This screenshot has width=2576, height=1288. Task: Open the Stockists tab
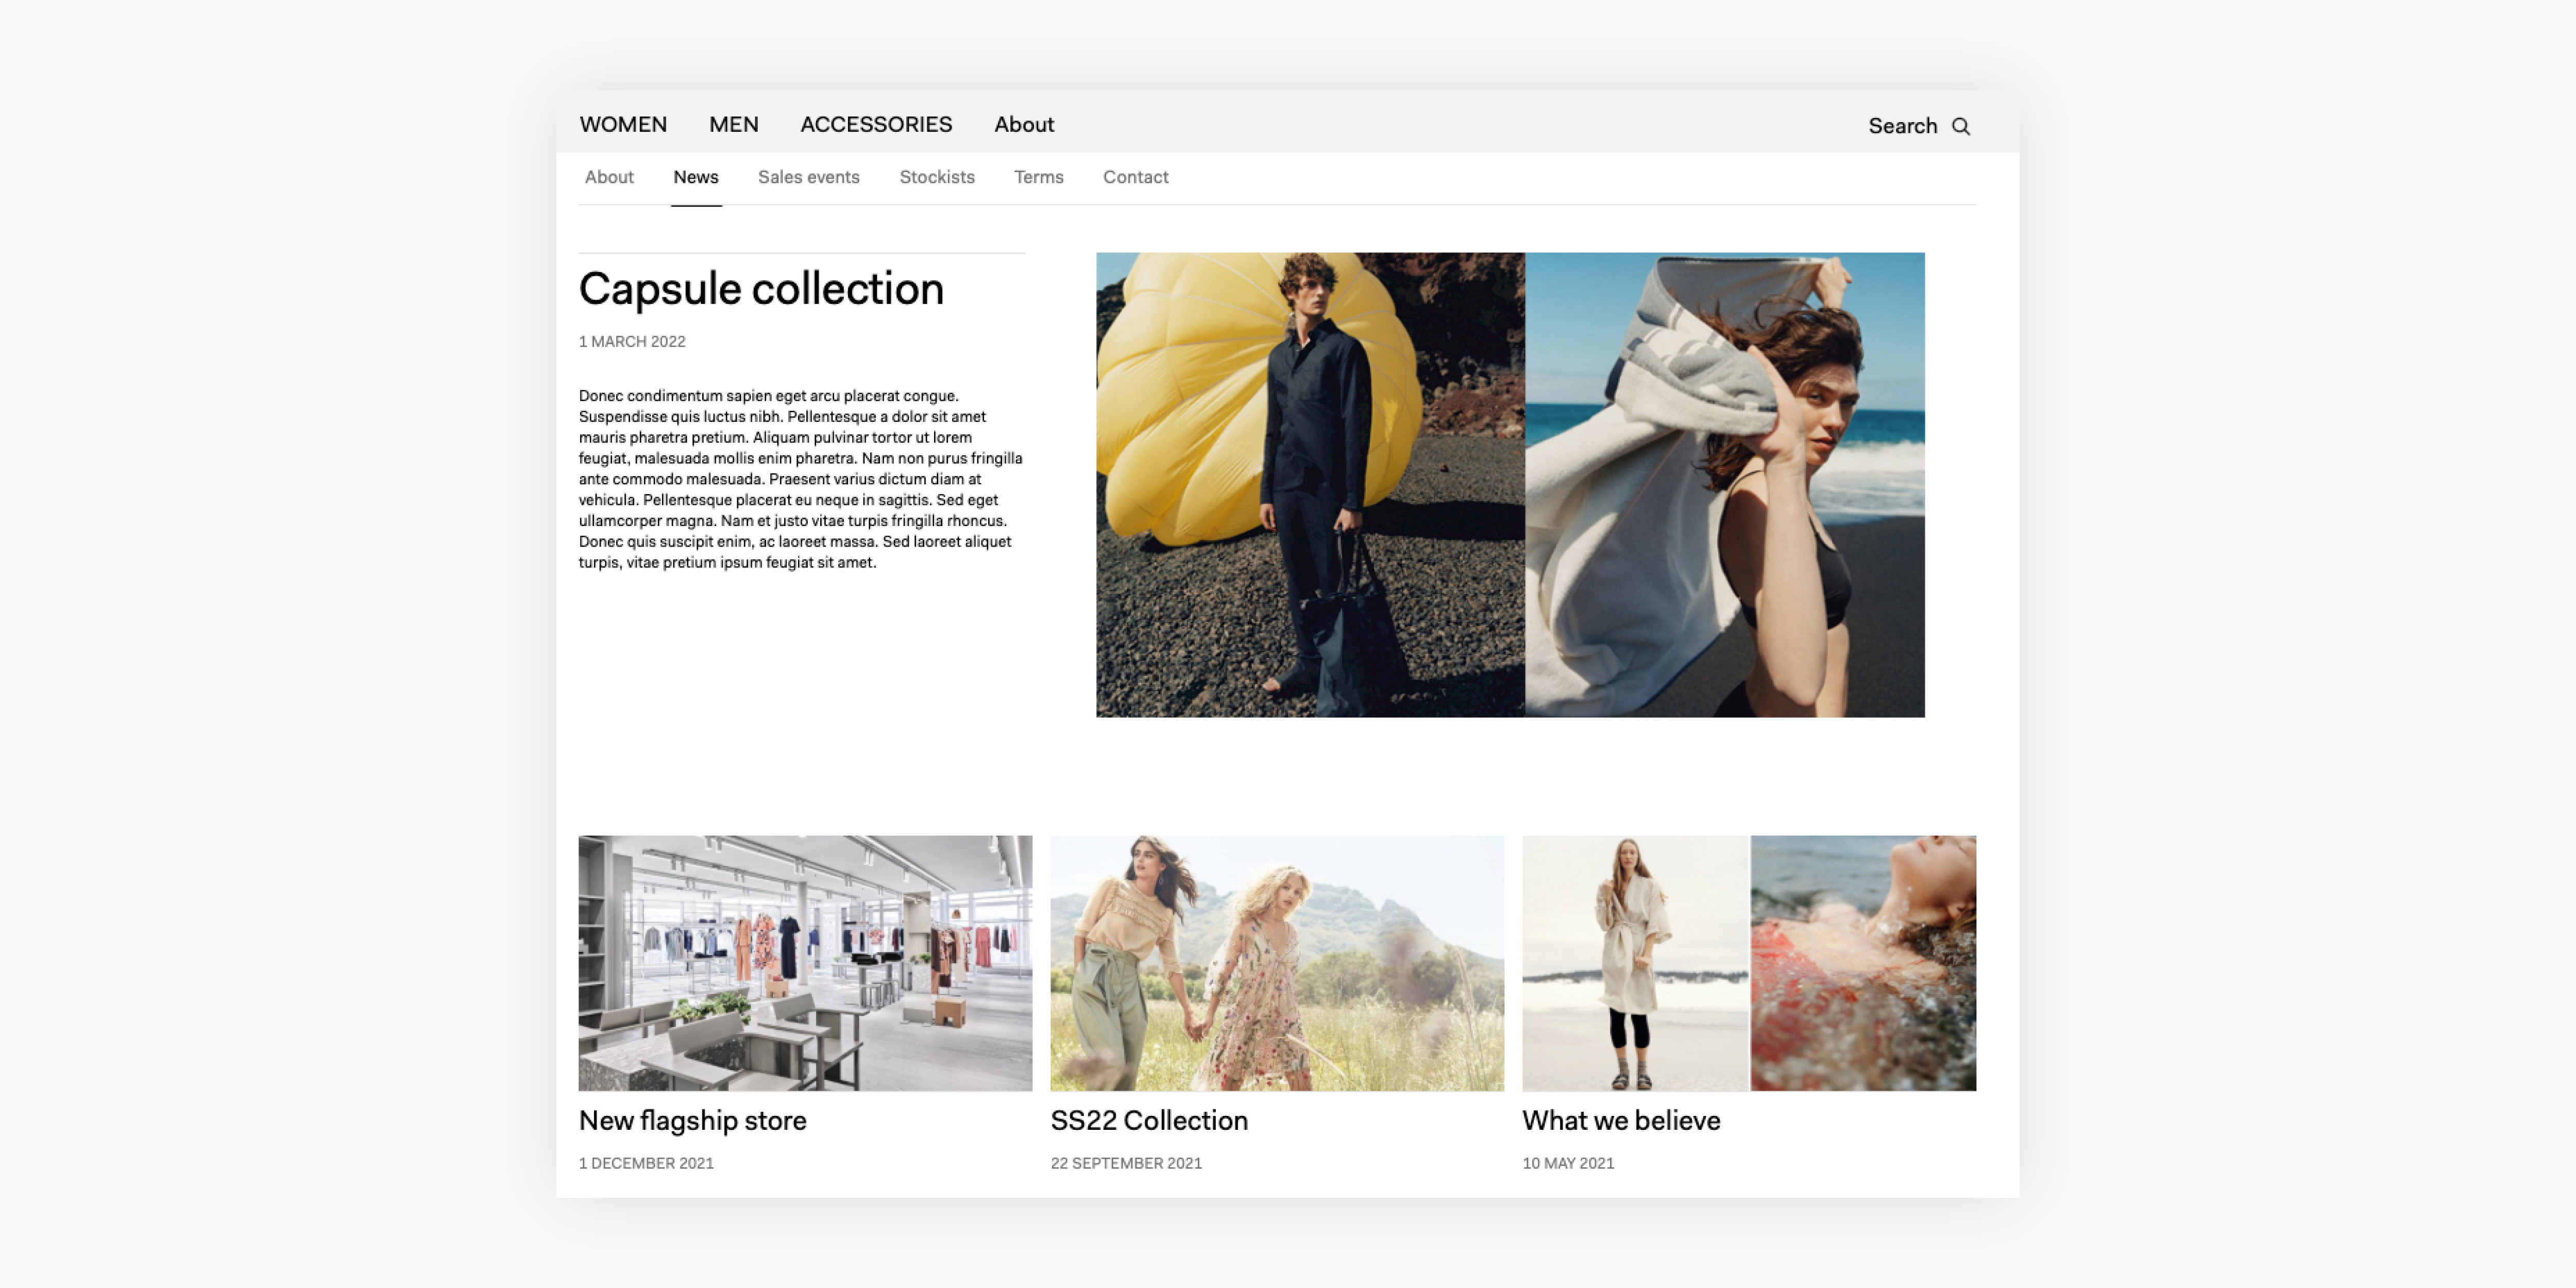click(937, 177)
